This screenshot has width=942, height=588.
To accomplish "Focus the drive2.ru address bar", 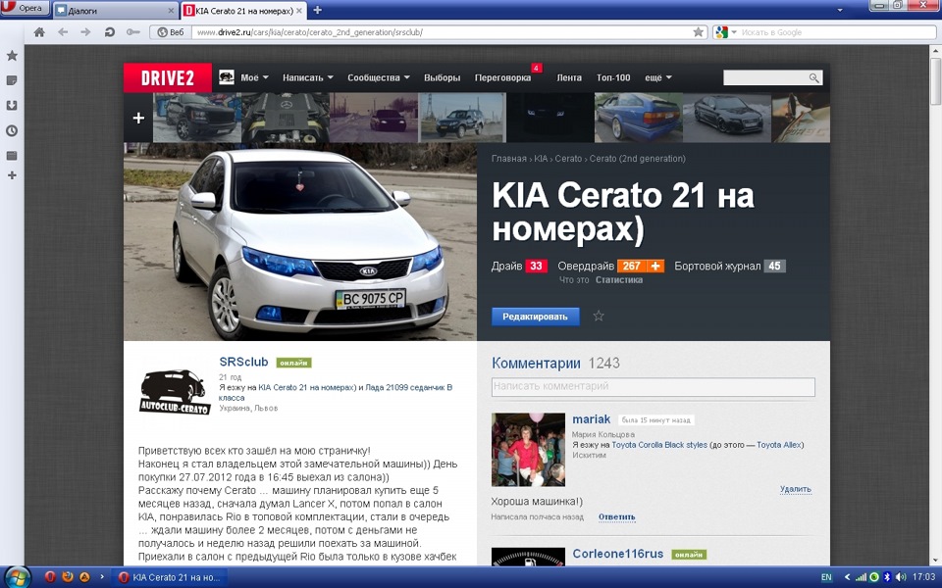I will (x=442, y=32).
